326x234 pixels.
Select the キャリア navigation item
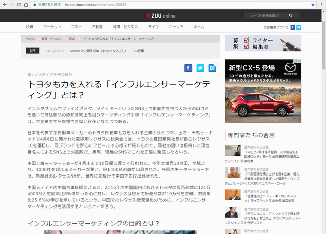(x=176, y=27)
